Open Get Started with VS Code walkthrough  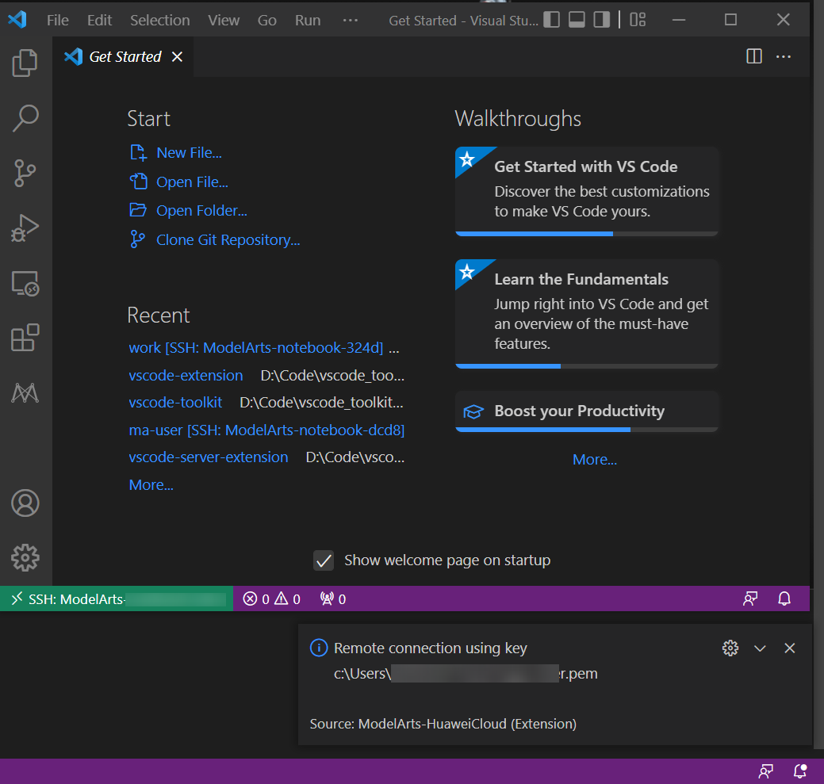pyautogui.click(x=586, y=190)
